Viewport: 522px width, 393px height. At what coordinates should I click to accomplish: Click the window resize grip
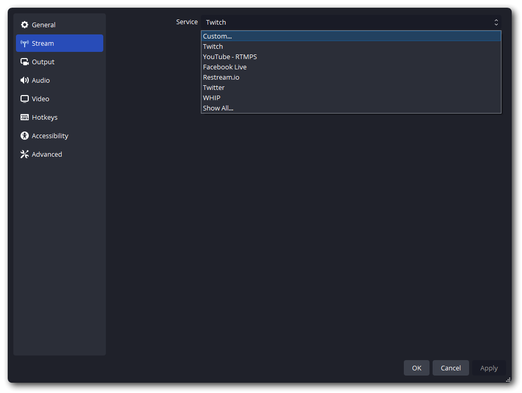coord(508,379)
